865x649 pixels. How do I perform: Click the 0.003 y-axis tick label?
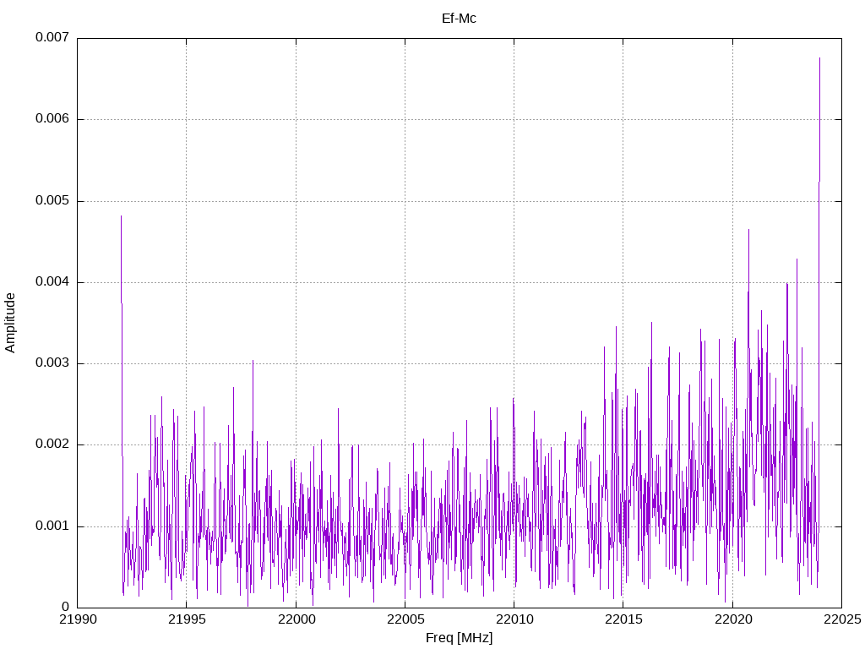point(52,363)
